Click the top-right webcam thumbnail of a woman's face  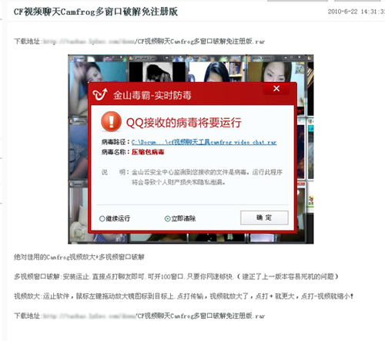(276, 72)
